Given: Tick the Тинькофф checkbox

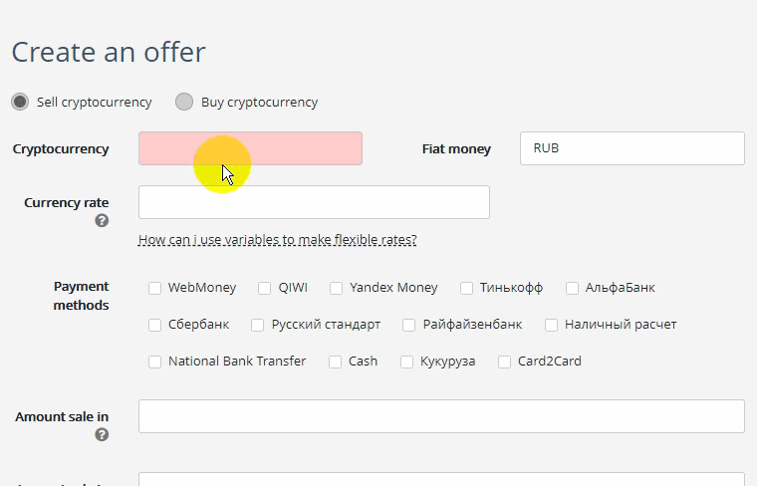Looking at the screenshot, I should click(466, 288).
